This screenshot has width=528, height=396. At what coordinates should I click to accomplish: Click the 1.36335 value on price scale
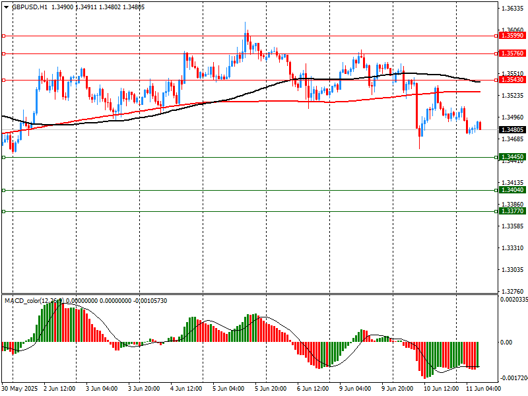coord(512,9)
